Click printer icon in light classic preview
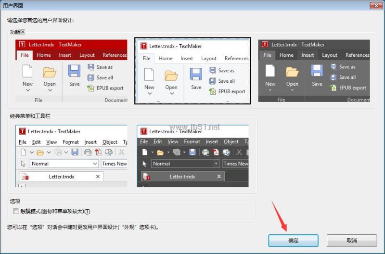 pyautogui.click(x=88, y=152)
